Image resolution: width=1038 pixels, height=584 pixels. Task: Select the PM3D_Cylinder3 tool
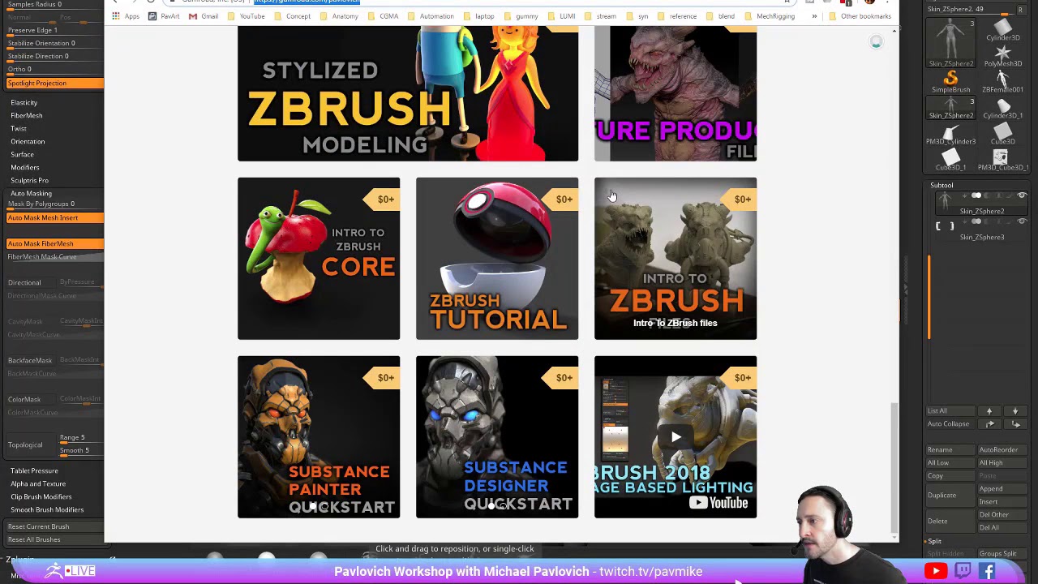pyautogui.click(x=951, y=132)
